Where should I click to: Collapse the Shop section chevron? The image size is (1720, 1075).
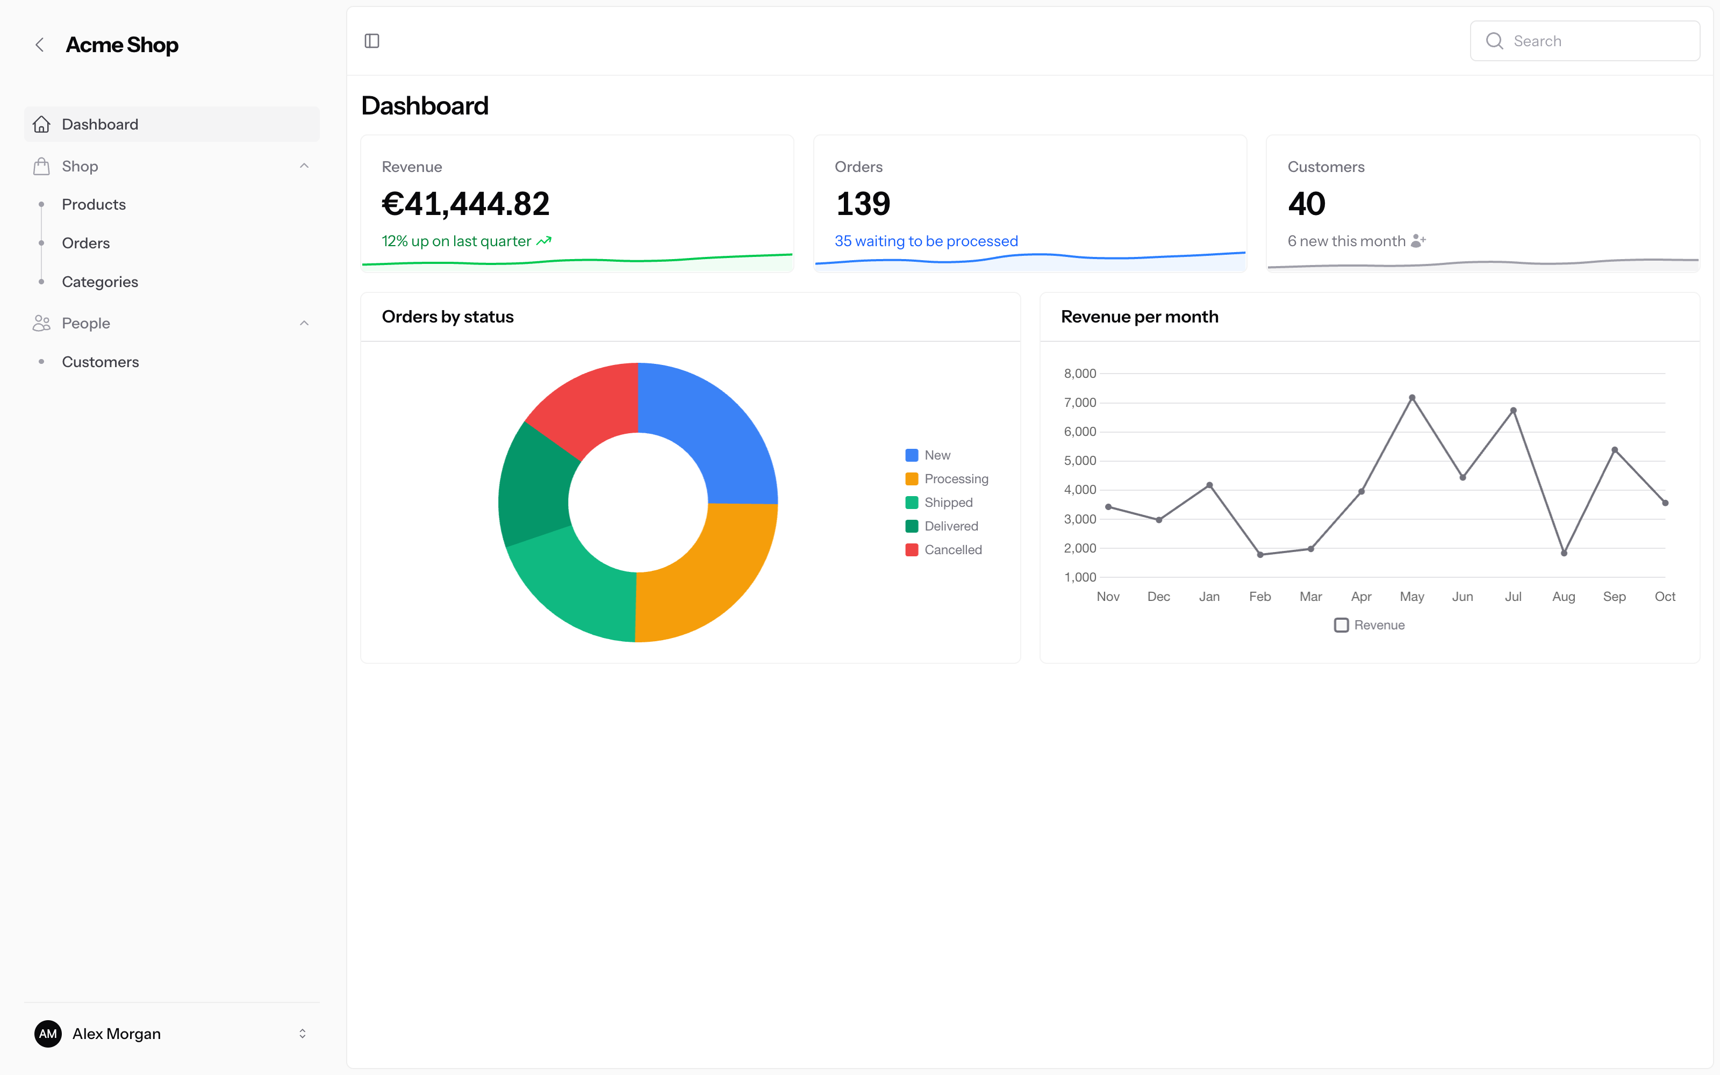[304, 167]
